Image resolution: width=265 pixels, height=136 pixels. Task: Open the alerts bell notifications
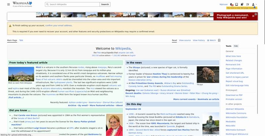[232, 4]
